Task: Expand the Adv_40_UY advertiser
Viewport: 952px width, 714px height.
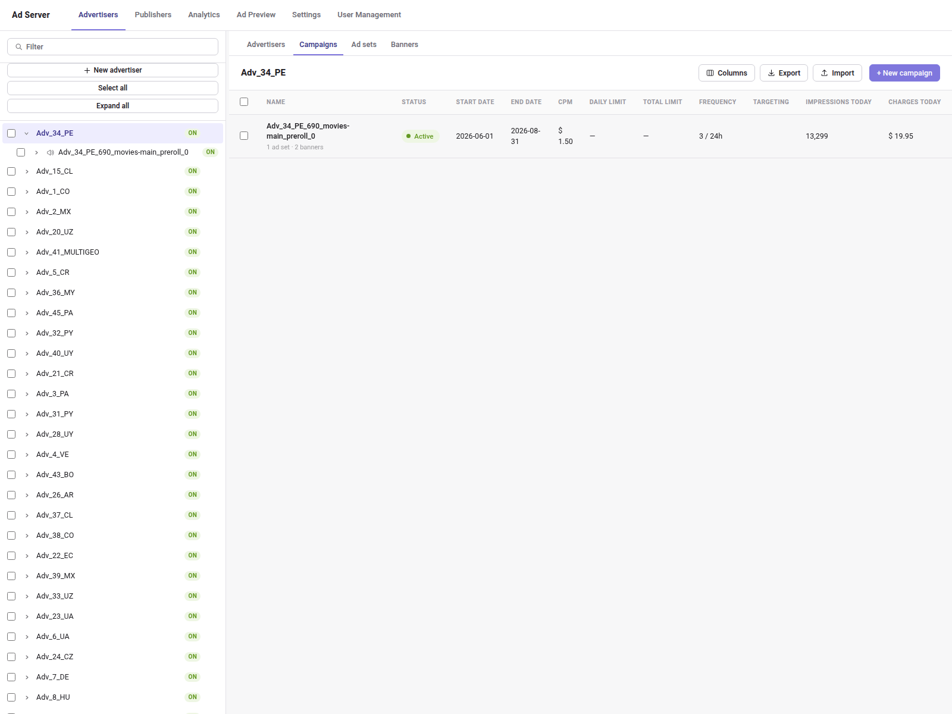Action: [27, 353]
